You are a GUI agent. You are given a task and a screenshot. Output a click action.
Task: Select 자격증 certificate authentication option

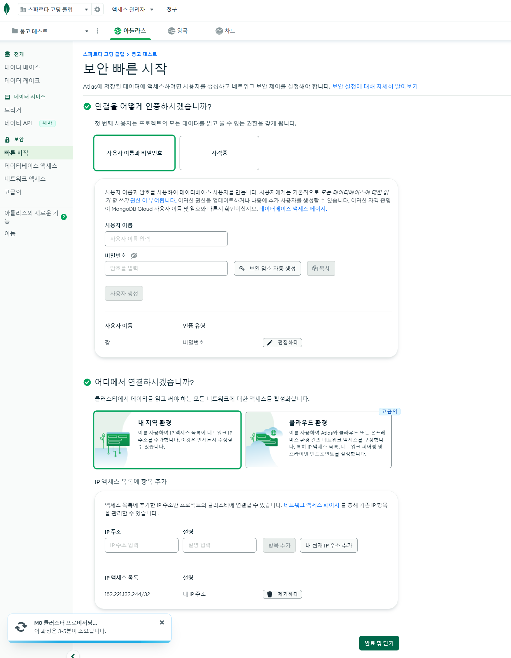click(219, 153)
